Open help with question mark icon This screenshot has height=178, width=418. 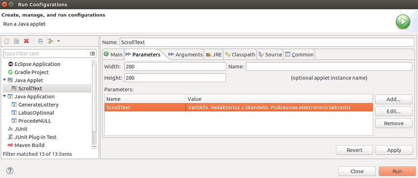10,171
